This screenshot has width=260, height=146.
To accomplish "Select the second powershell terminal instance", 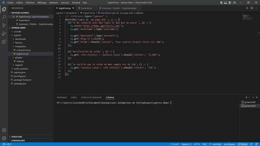I will (x=250, y=106).
